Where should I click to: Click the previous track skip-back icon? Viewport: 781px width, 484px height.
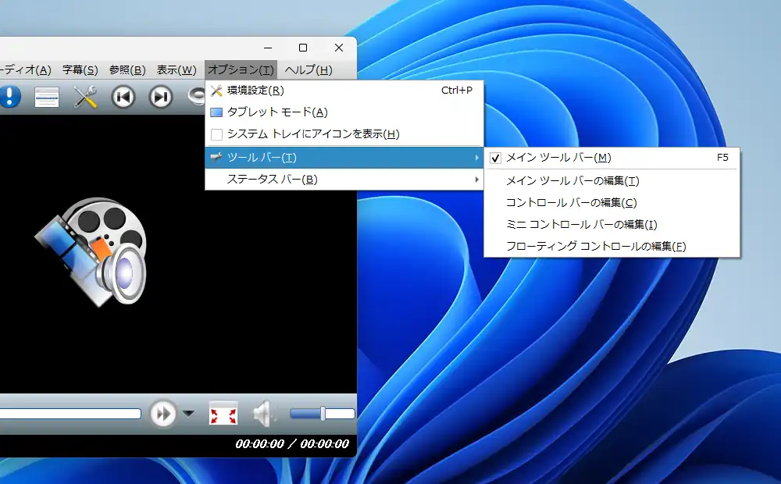123,97
